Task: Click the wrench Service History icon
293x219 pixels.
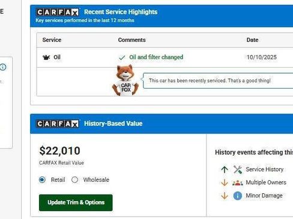Action: [238, 169]
